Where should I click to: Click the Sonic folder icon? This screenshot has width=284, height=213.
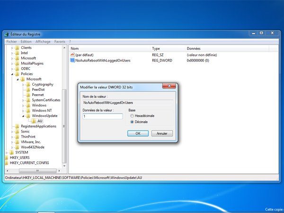pyautogui.click(x=17, y=132)
